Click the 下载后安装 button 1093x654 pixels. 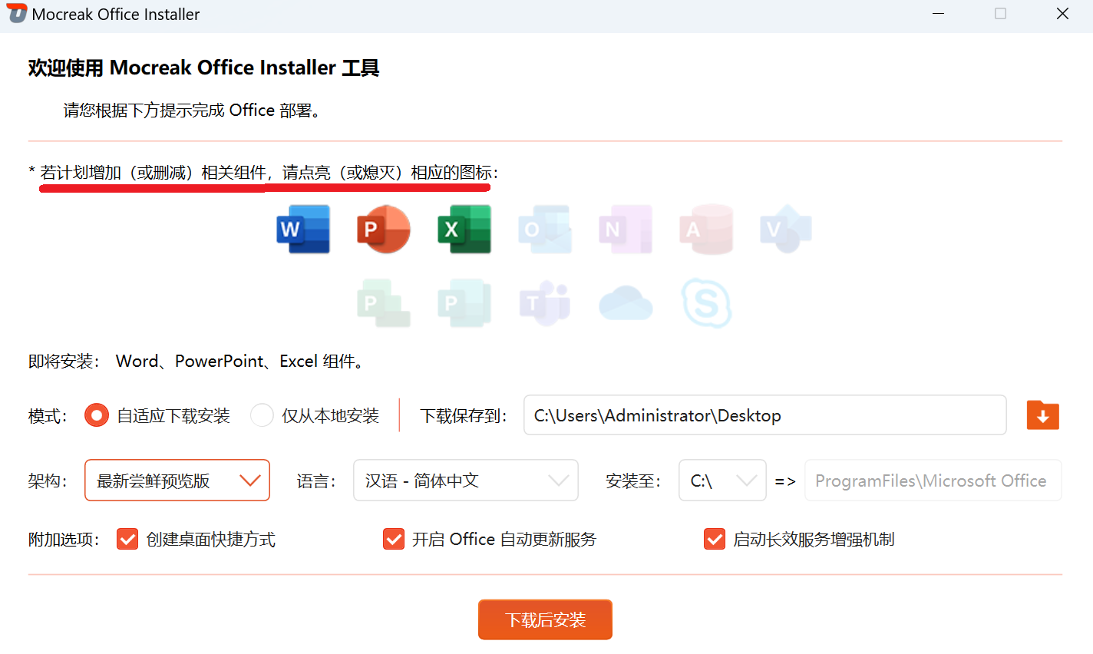coord(545,619)
